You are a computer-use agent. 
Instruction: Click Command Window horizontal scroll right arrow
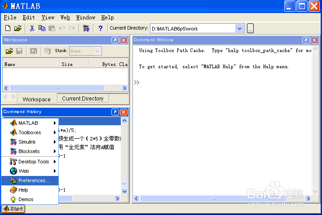coord(308,198)
